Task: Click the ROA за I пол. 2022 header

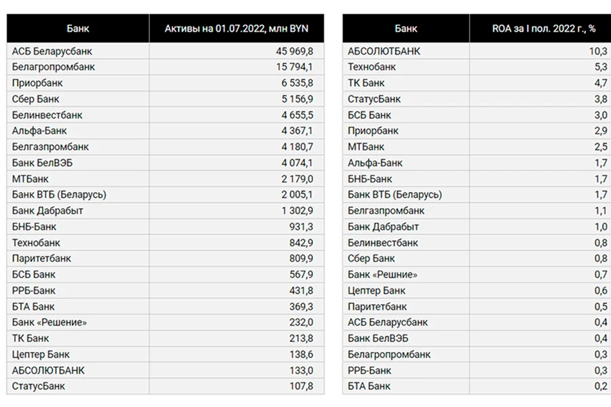Action: click(x=544, y=28)
